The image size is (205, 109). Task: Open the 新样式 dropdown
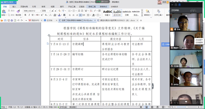click(148, 13)
